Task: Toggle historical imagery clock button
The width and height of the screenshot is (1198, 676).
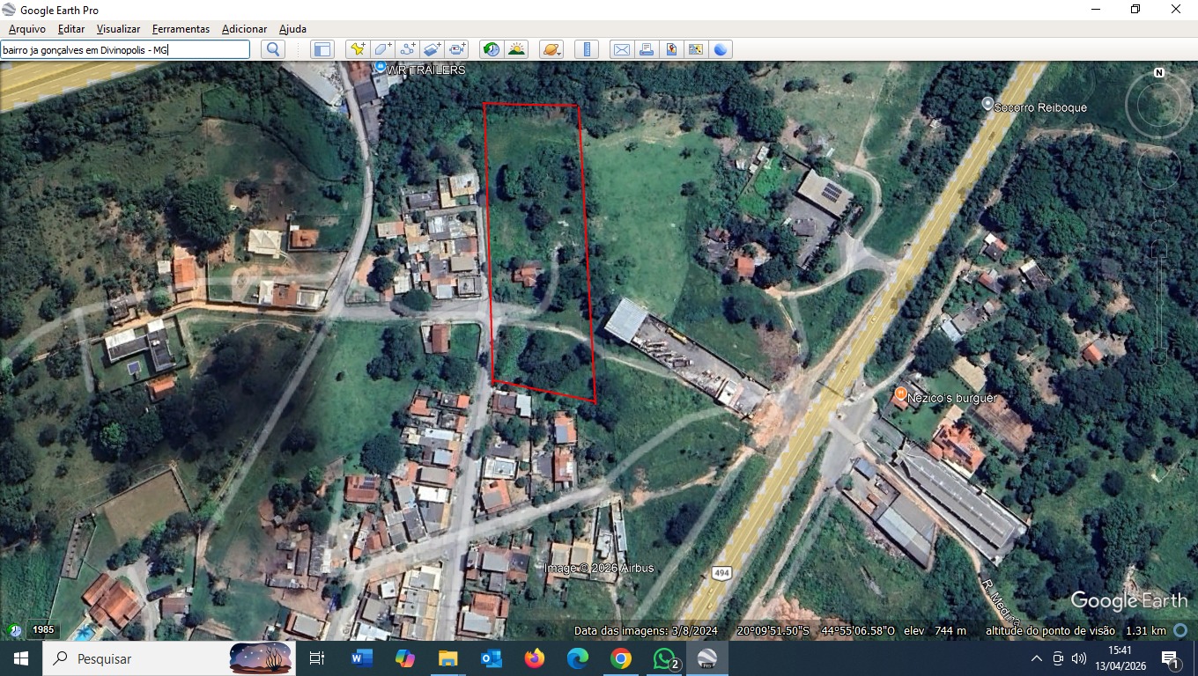Action: 492,49
